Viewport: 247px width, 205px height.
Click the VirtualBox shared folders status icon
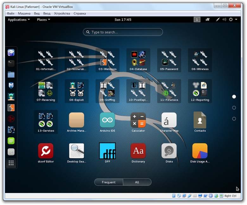pos(195,196)
